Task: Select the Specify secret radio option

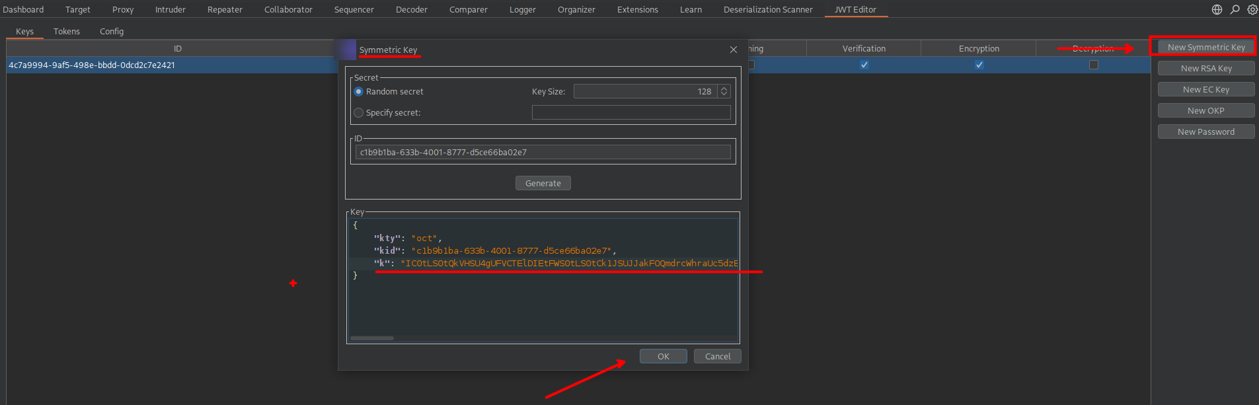Action: tap(359, 113)
